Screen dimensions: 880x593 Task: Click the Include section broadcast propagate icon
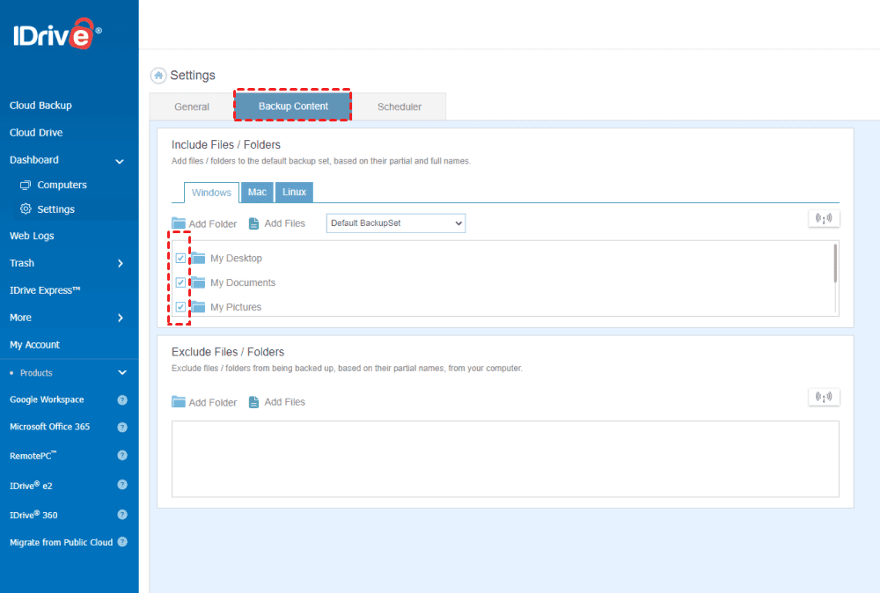(x=824, y=218)
